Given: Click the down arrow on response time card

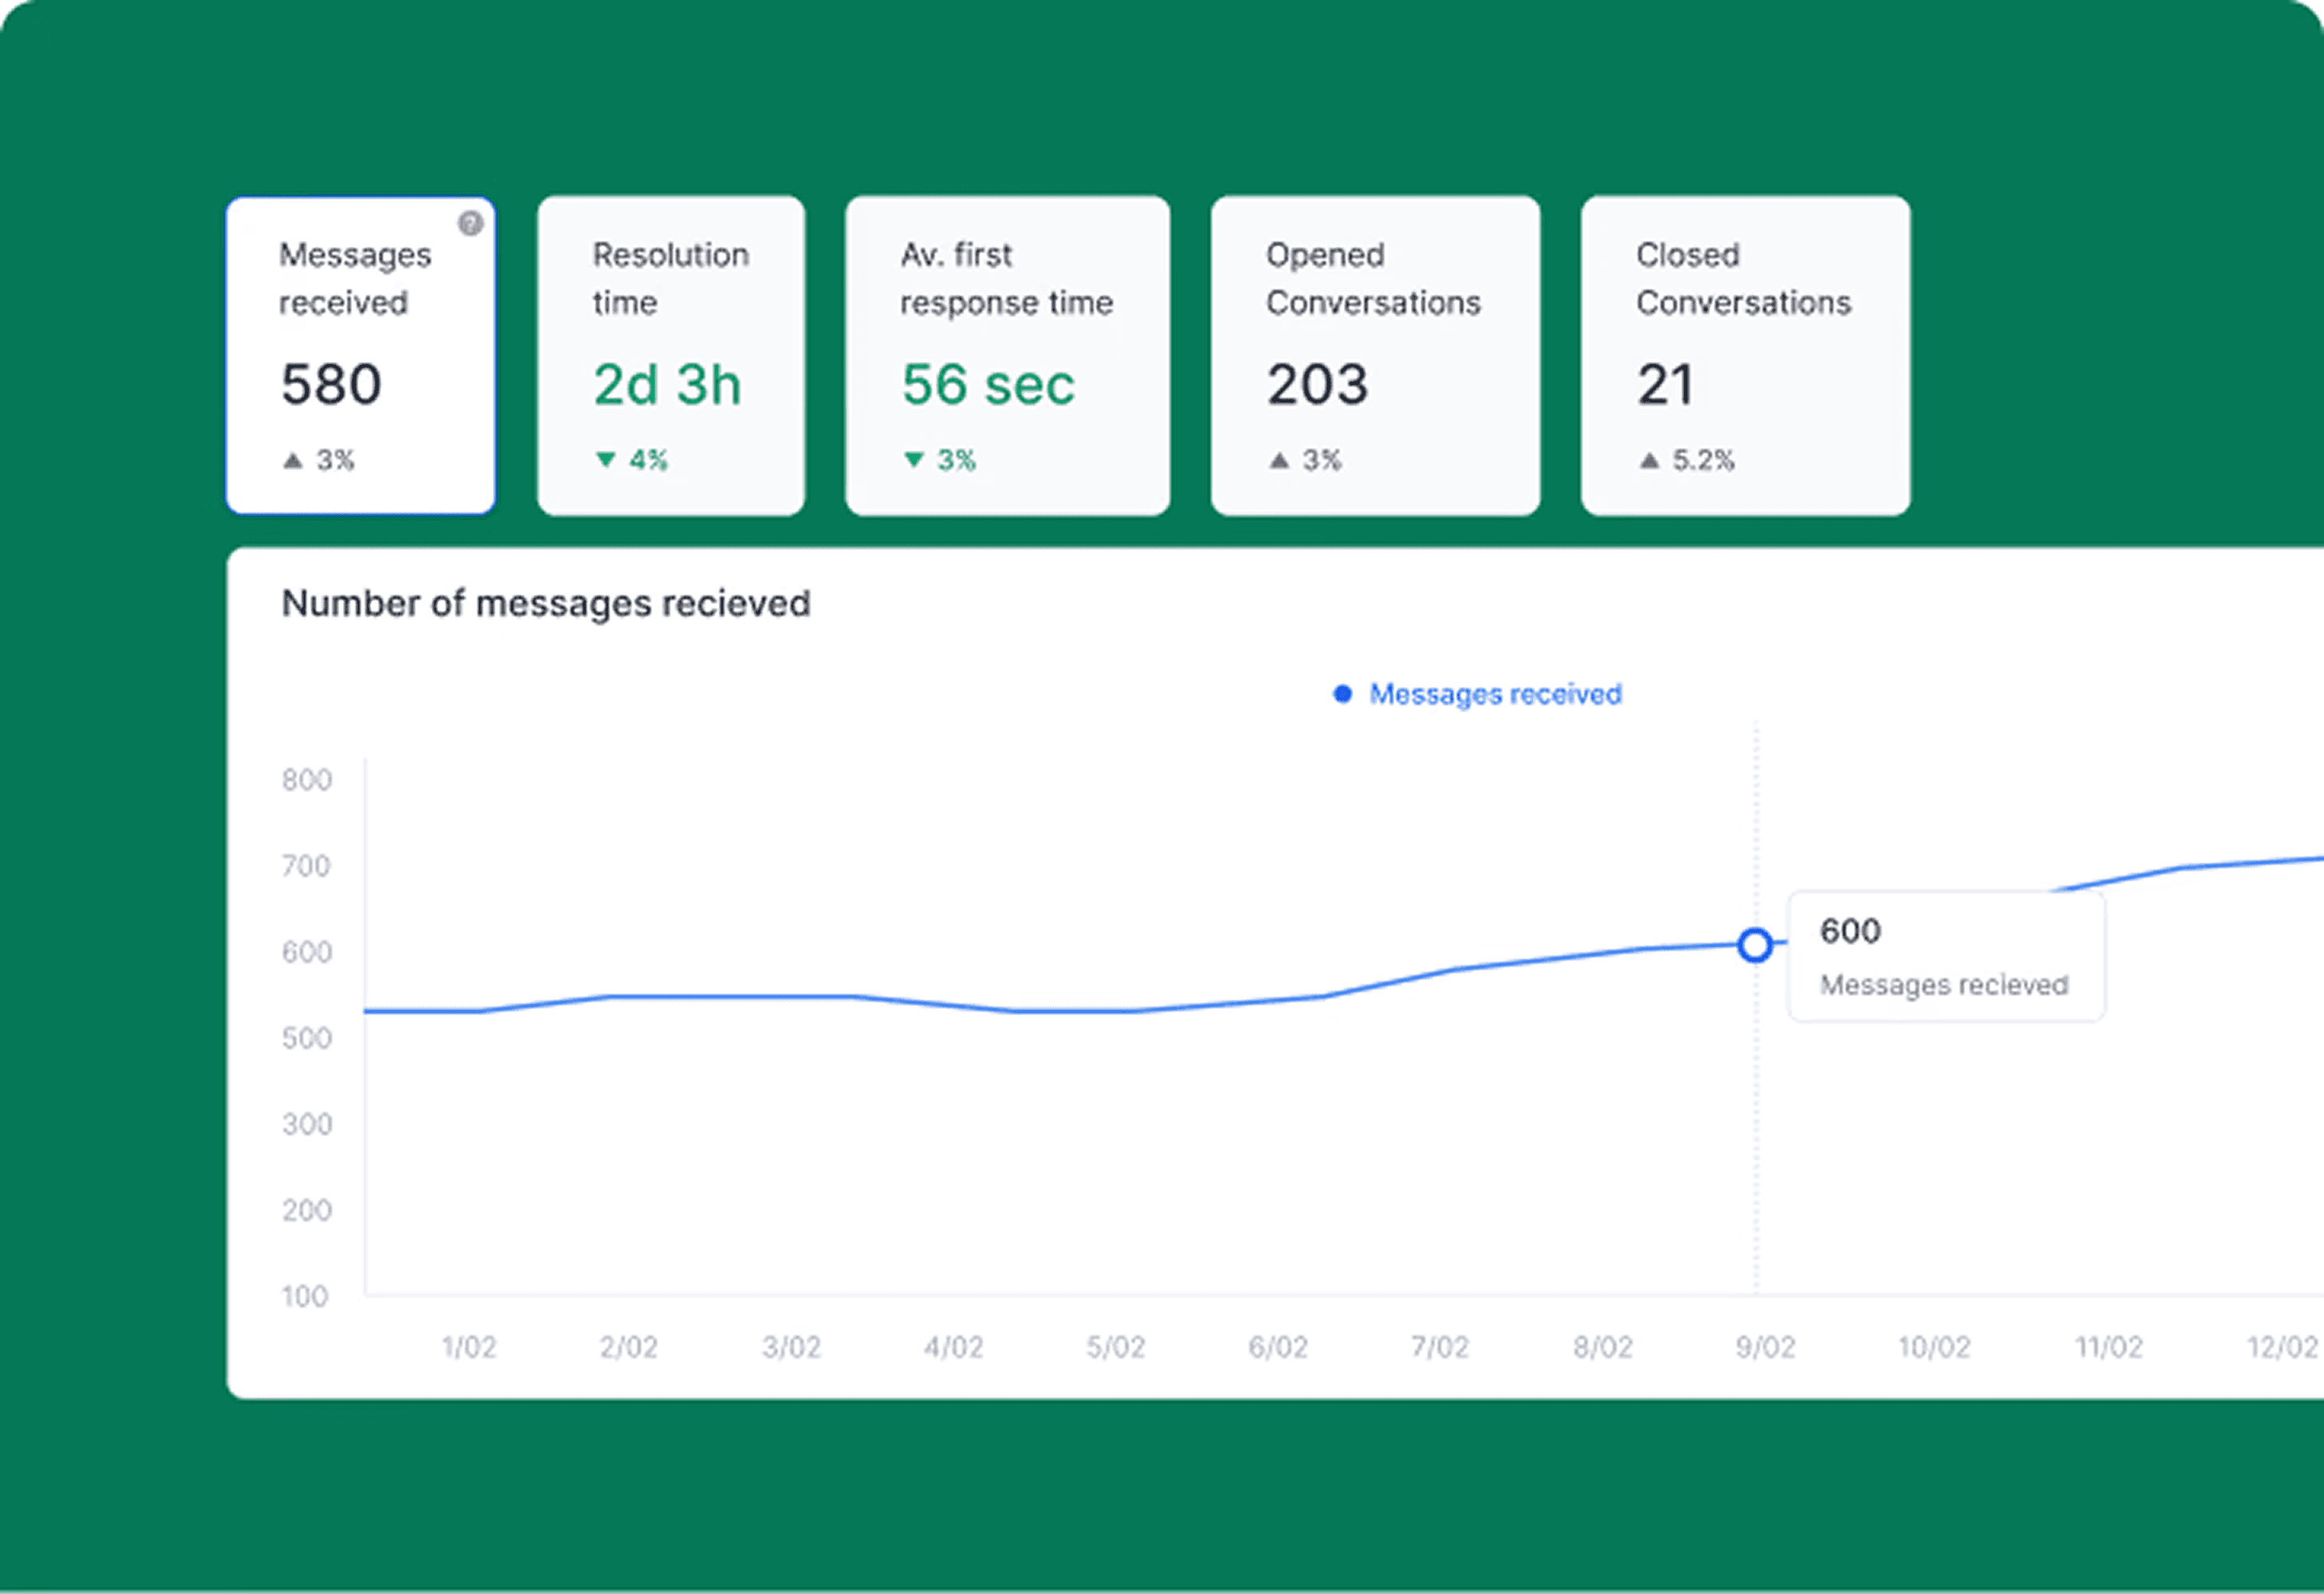Looking at the screenshot, I should 913,459.
